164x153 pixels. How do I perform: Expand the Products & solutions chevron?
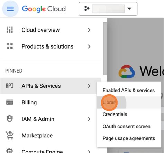point(89,46)
